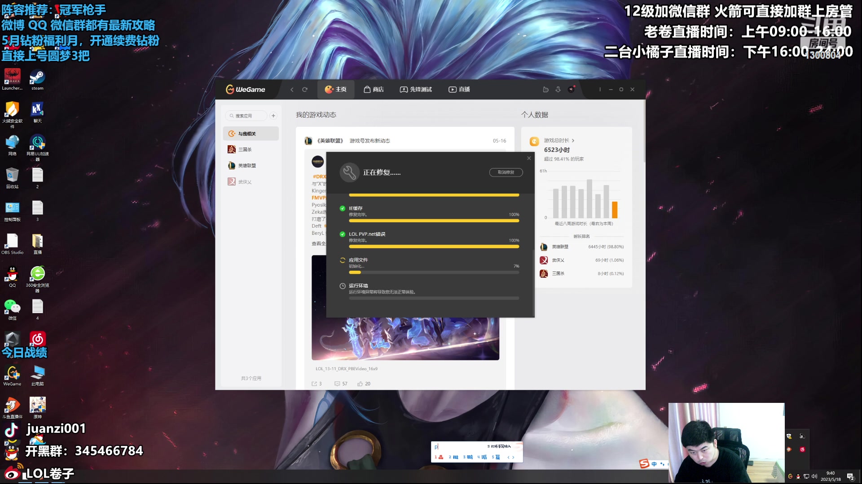Click the 应用文件 repair progress bar
The height and width of the screenshot is (484, 862).
pyautogui.click(x=434, y=272)
